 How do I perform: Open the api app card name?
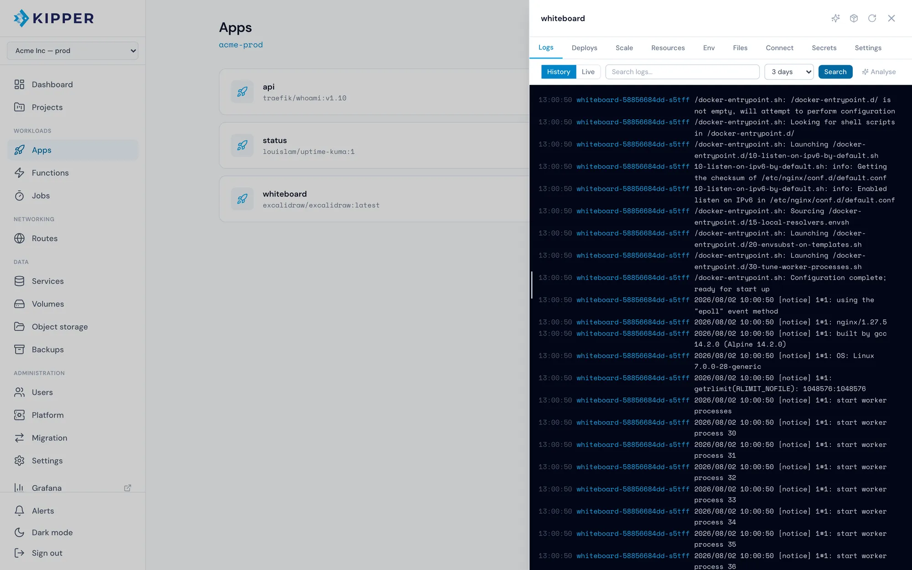click(x=269, y=87)
